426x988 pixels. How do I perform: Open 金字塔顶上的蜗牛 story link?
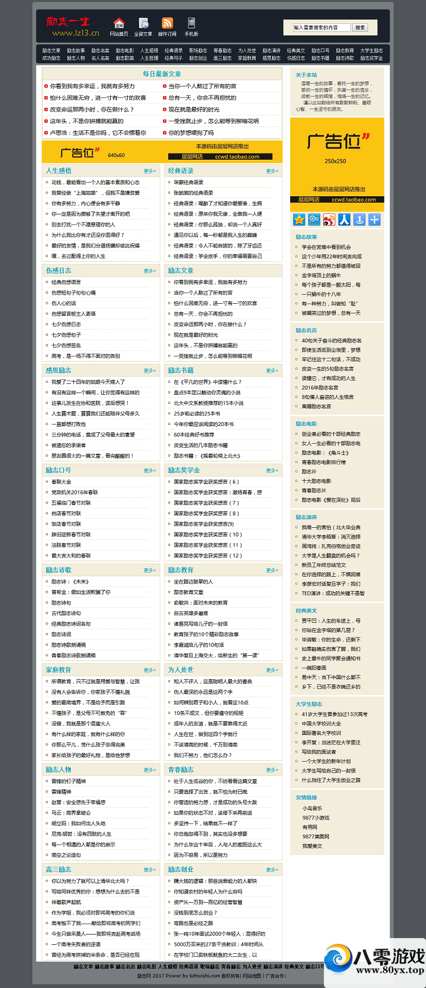click(321, 275)
